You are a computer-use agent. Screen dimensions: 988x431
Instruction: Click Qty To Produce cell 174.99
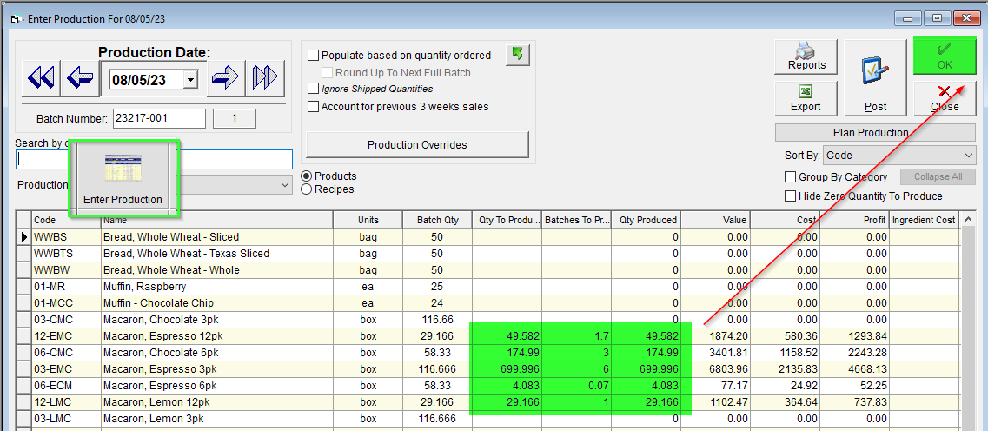pos(507,352)
